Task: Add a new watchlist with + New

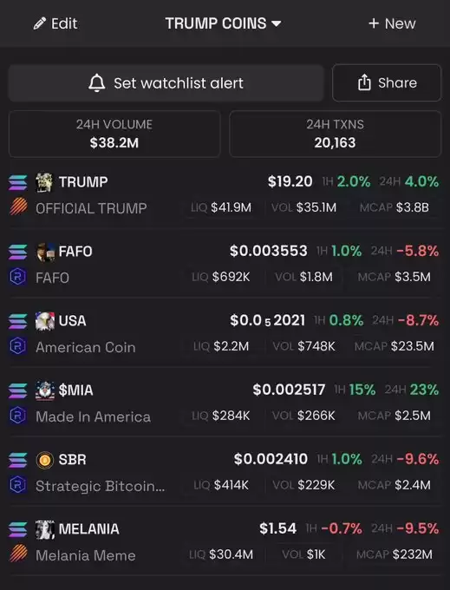Action: (x=392, y=23)
